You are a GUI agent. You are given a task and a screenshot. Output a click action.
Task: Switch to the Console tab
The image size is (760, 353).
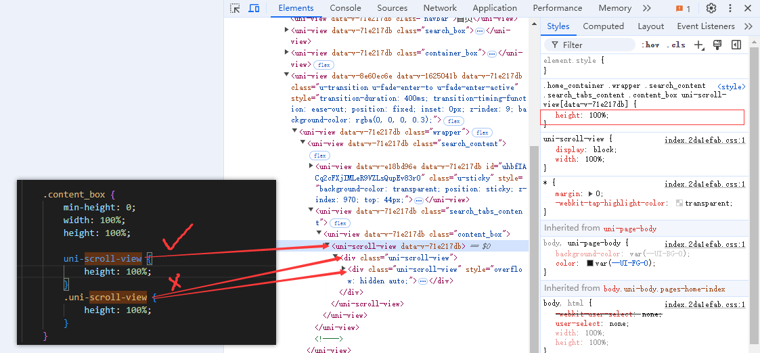coord(345,8)
